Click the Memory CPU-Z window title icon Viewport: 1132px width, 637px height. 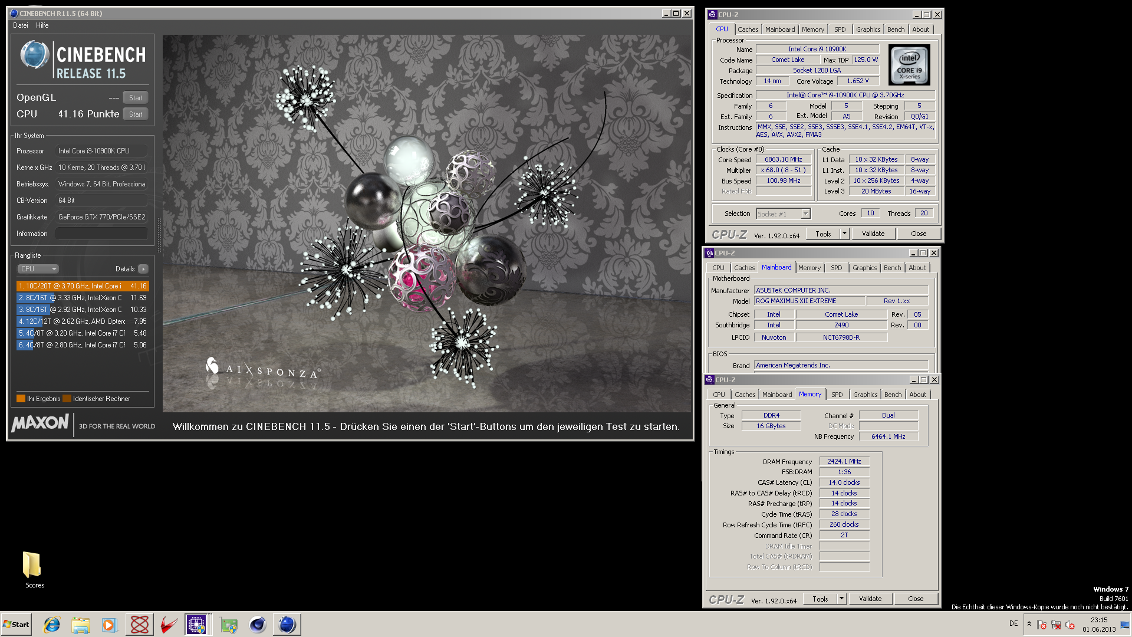(710, 380)
